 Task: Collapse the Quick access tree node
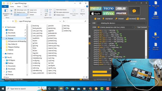tap(3, 27)
